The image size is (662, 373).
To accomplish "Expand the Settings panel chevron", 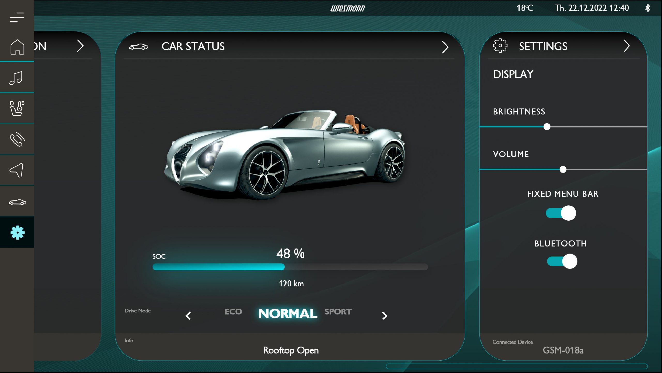I will 627,47.
